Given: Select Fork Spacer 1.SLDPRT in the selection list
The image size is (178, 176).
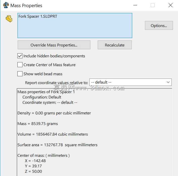Looking at the screenshot, I should click(x=38, y=16).
